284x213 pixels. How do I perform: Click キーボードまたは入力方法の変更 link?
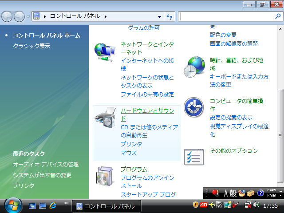pos(239,80)
